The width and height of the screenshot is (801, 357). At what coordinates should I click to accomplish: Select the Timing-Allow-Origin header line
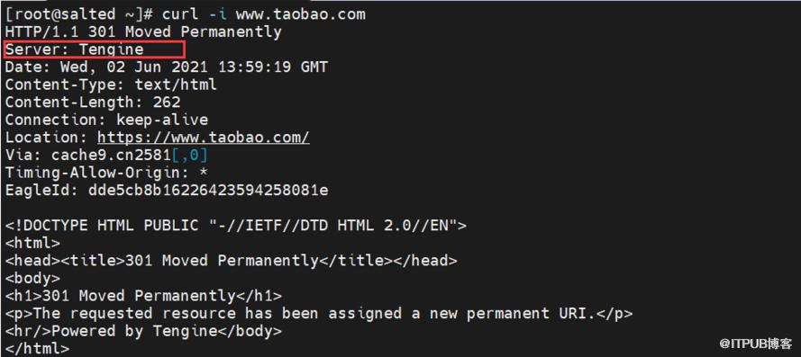(x=106, y=173)
